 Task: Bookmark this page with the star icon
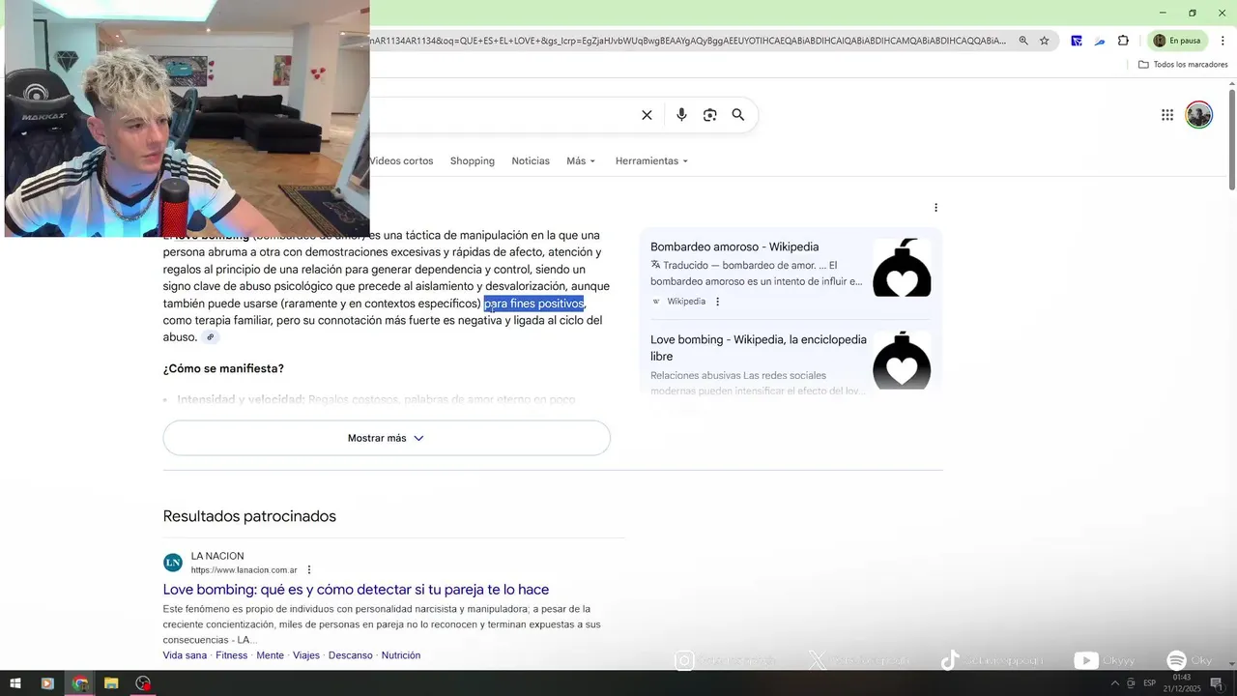pyautogui.click(x=1045, y=41)
